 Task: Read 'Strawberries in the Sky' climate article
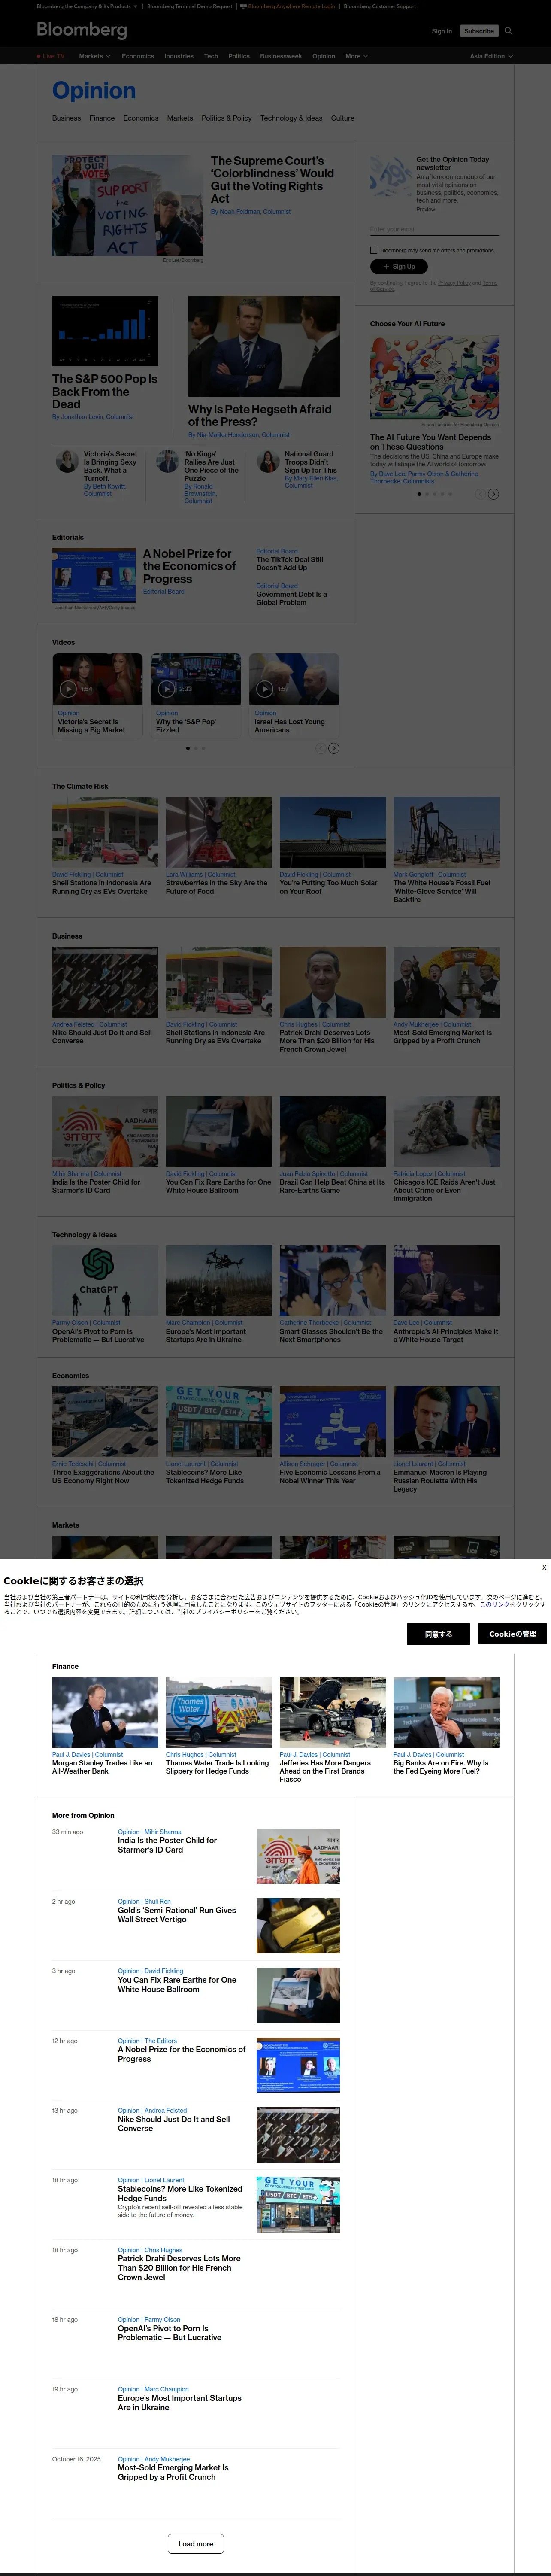[x=217, y=887]
